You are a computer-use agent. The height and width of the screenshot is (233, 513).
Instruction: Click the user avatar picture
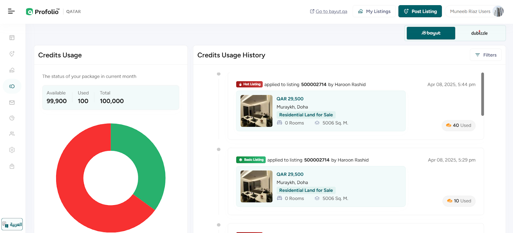tap(498, 12)
